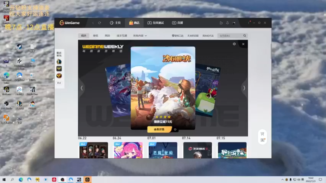Open the taskbar clock and date
The height and width of the screenshot is (183, 326).
tap(311, 180)
